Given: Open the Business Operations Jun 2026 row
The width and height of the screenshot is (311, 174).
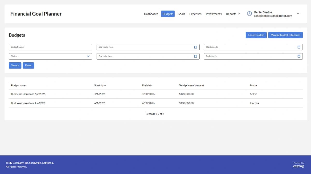Looking at the screenshot, I should 156,103.
